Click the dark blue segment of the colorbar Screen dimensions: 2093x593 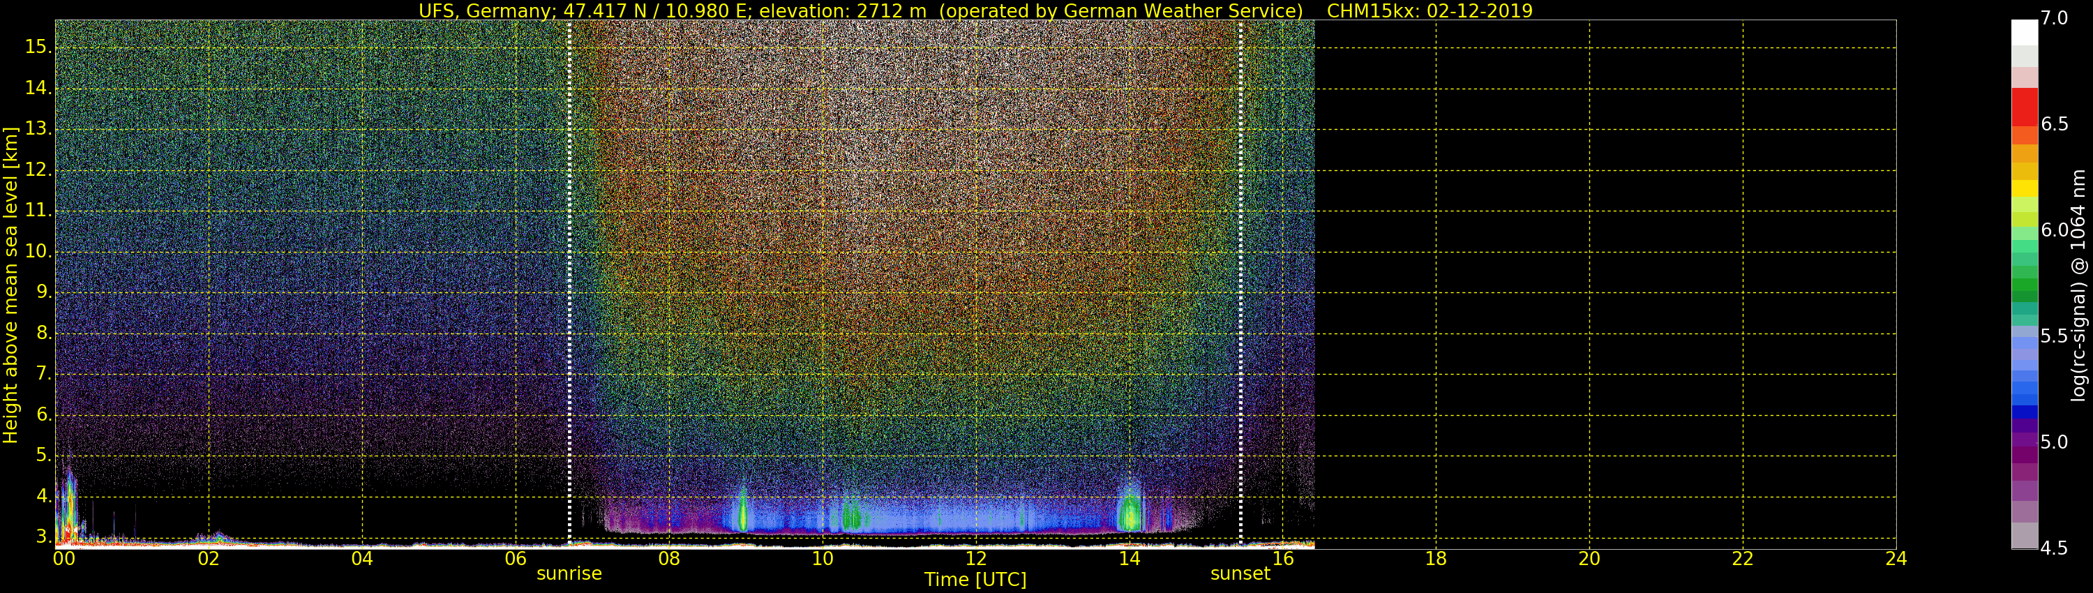coord(2025,412)
